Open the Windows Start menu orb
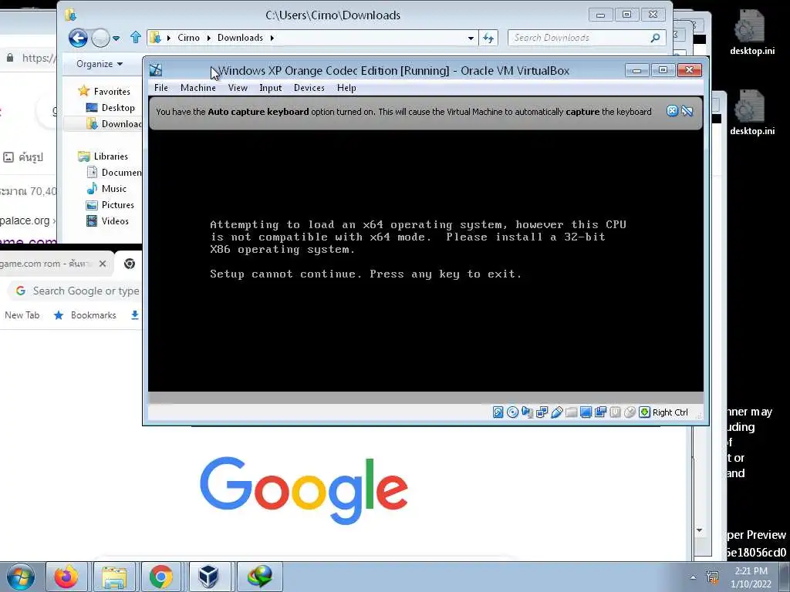Viewport: 790px width, 592px height. coord(21,577)
